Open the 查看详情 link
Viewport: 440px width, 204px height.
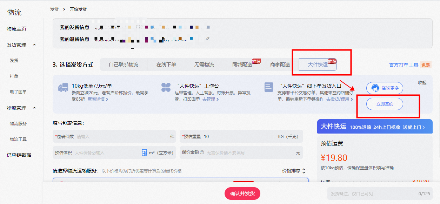pyautogui.click(x=98, y=99)
